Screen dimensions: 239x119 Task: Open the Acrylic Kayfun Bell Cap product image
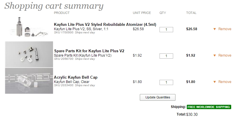pos(29,81)
